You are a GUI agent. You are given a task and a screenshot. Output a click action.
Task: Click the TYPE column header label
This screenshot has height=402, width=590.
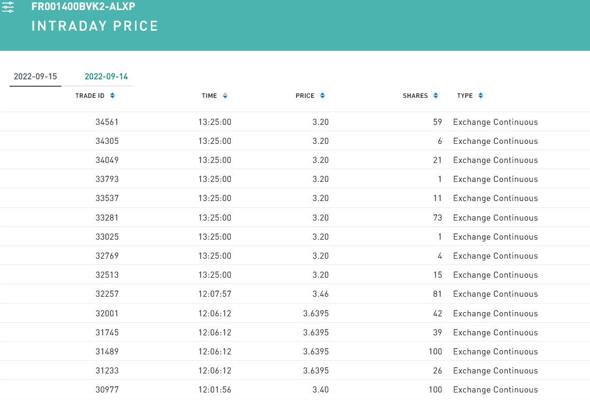point(465,96)
